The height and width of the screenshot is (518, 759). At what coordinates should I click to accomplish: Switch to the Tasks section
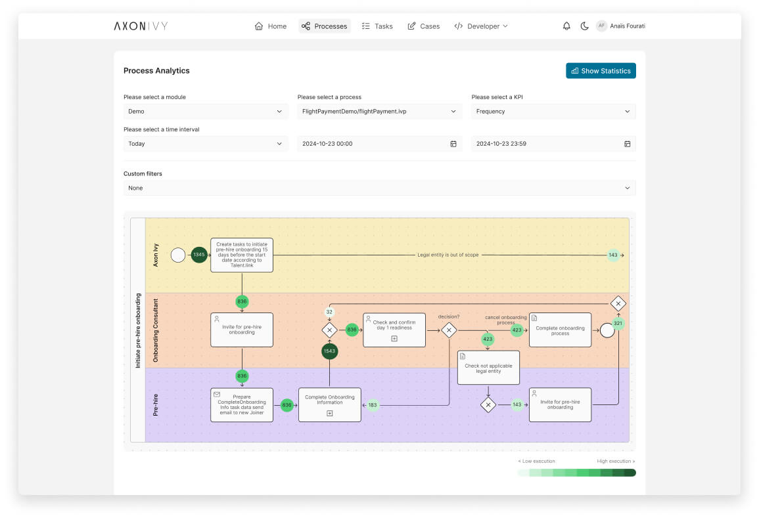(377, 26)
